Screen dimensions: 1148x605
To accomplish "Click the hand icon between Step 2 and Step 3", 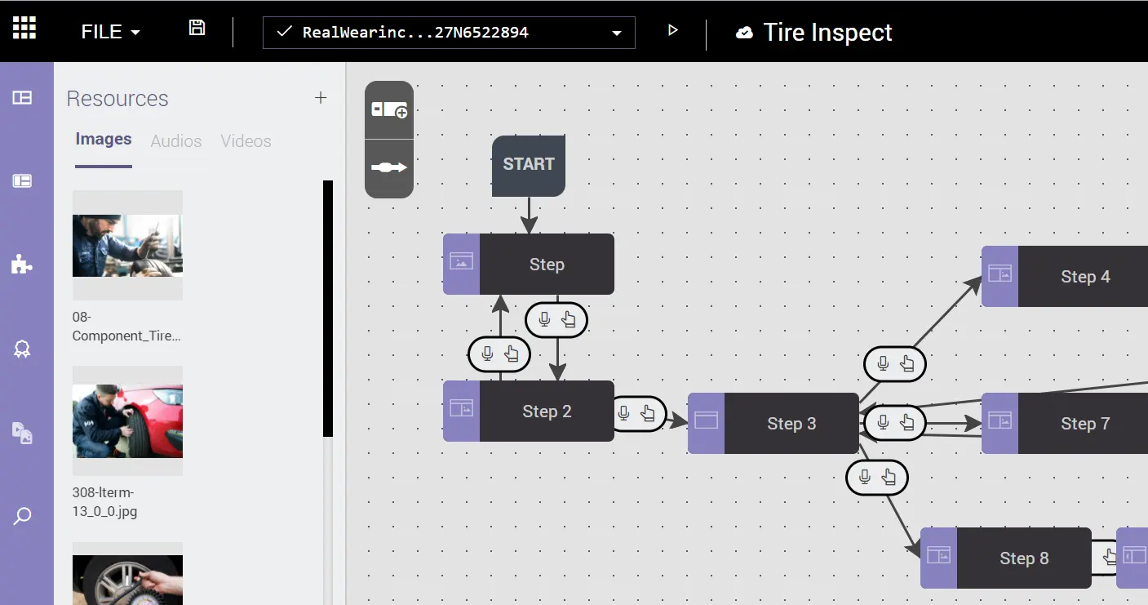I will point(648,414).
